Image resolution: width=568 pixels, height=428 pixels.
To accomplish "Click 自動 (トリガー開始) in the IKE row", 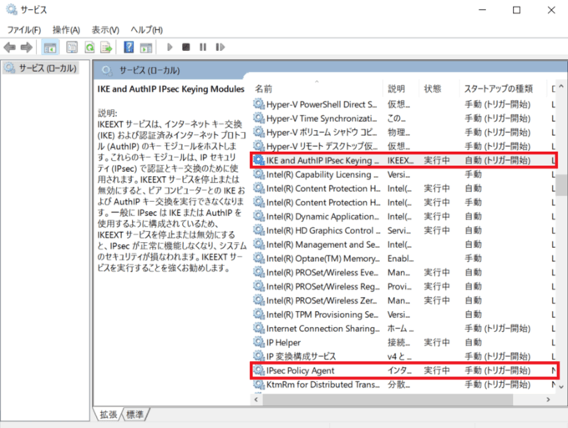I will pyautogui.click(x=498, y=160).
